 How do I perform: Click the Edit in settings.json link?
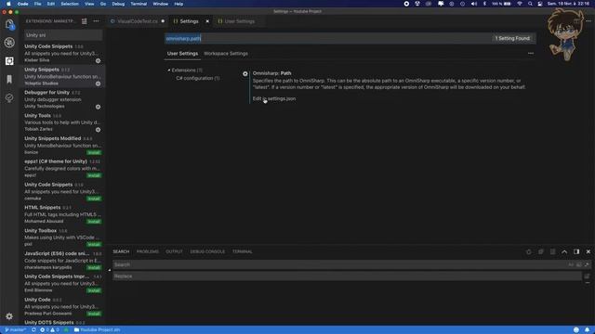tap(274, 98)
